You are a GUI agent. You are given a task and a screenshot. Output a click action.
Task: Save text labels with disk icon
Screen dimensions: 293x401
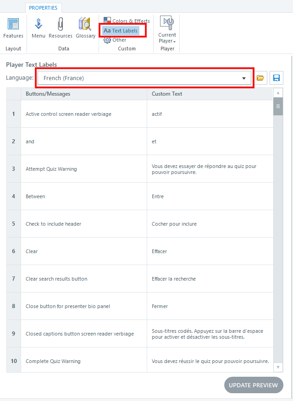276,78
